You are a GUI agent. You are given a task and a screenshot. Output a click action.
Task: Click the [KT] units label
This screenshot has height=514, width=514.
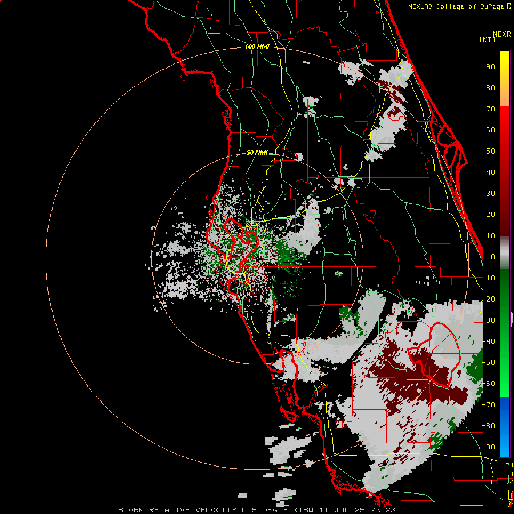(487, 39)
